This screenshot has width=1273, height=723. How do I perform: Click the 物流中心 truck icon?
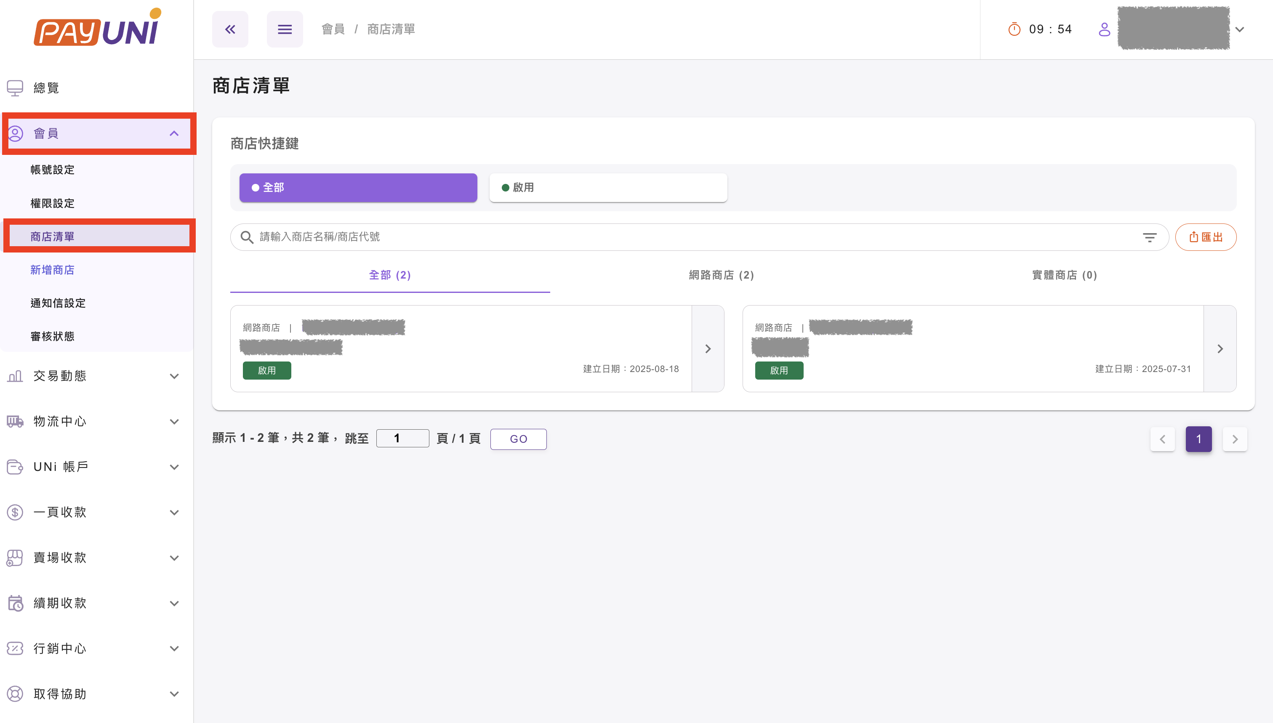click(16, 421)
